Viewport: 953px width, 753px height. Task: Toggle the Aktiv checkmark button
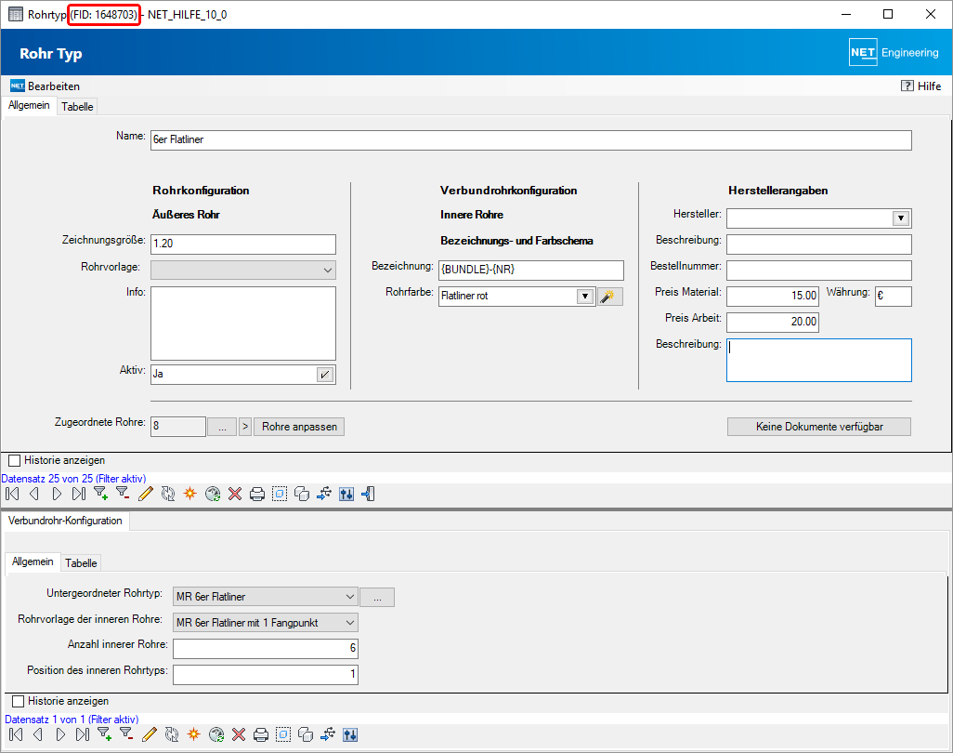click(x=325, y=374)
